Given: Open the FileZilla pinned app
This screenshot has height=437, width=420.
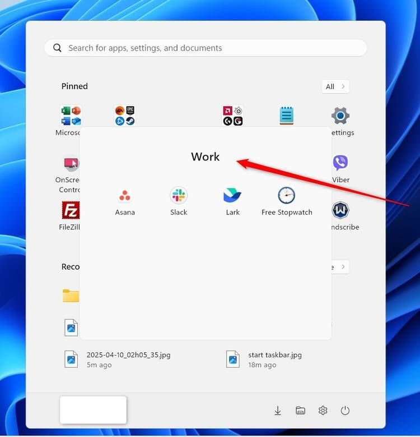Looking at the screenshot, I should [70, 215].
